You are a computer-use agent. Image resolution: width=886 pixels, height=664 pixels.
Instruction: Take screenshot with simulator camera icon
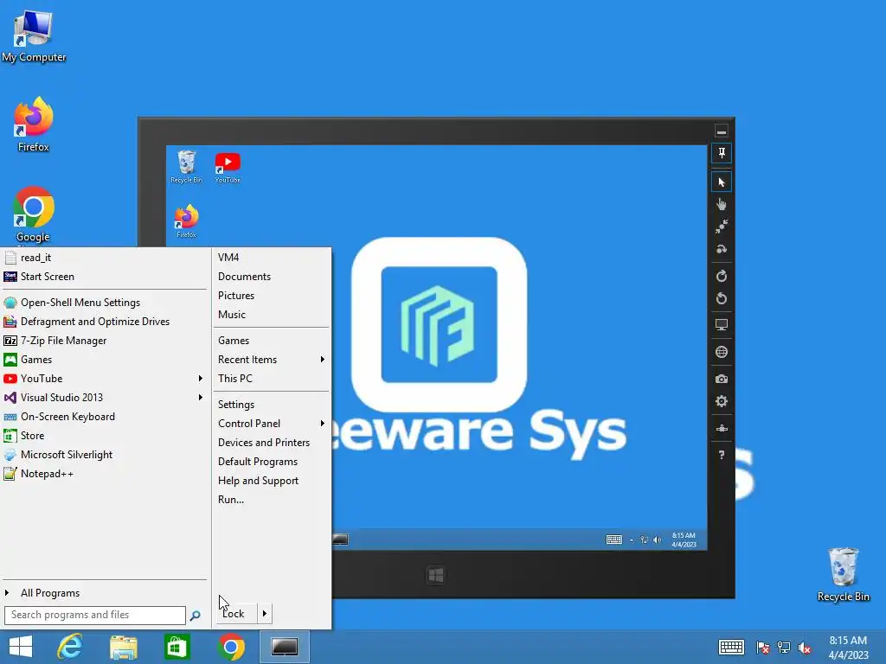pos(722,379)
